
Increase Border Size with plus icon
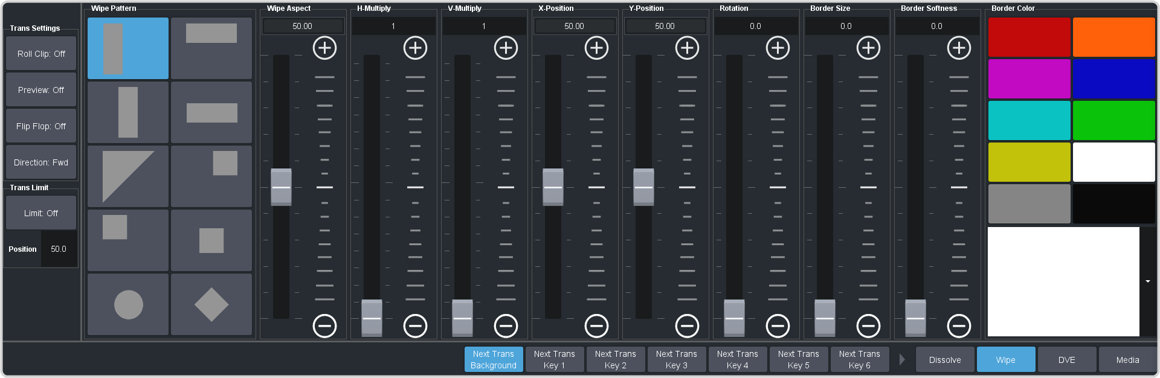click(868, 48)
